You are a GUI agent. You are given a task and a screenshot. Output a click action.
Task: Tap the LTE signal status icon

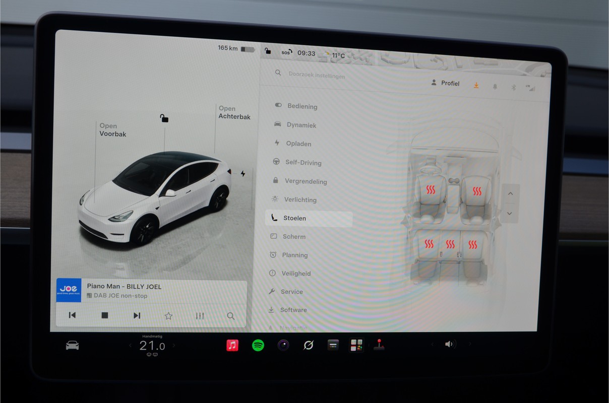pyautogui.click(x=530, y=87)
